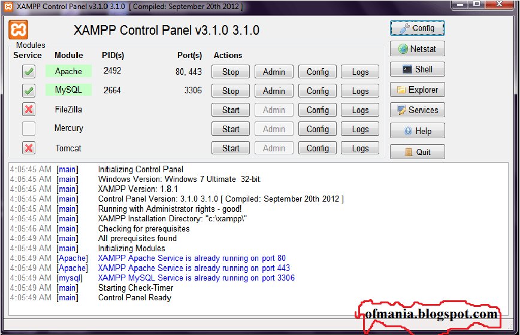The height and width of the screenshot is (335, 520).
Task: Select the Apache module label
Action: click(68, 71)
